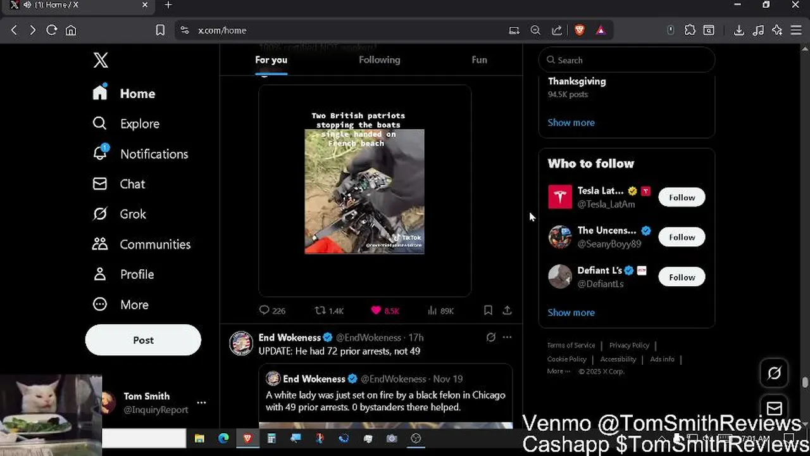Open Tom Smith account menu dots

click(x=201, y=403)
